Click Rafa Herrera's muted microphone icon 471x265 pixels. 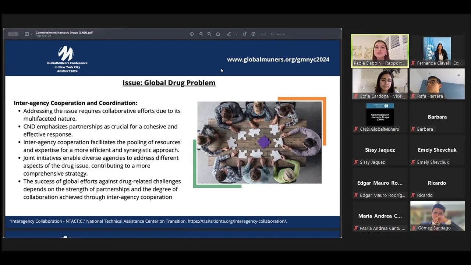(x=413, y=96)
